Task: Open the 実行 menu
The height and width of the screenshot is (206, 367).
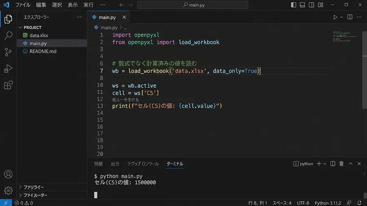Action: pyautogui.click(x=88, y=5)
